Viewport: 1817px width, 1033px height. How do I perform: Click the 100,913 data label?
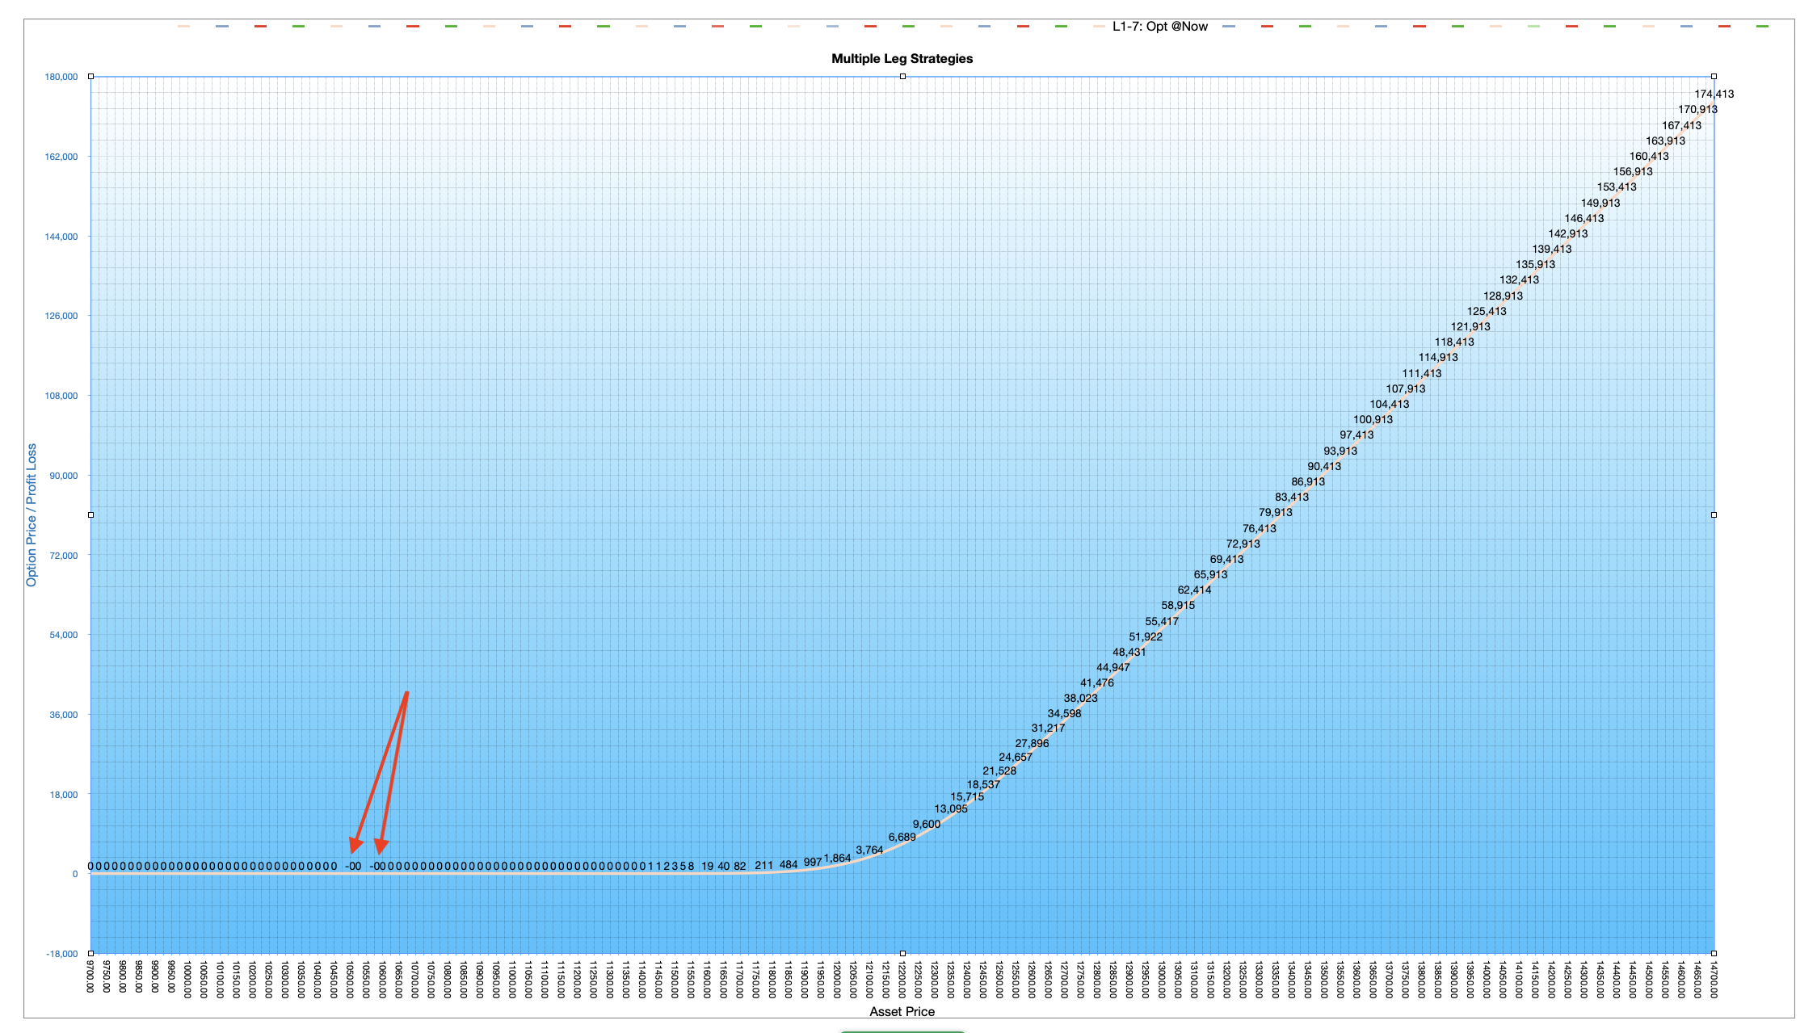point(1373,419)
